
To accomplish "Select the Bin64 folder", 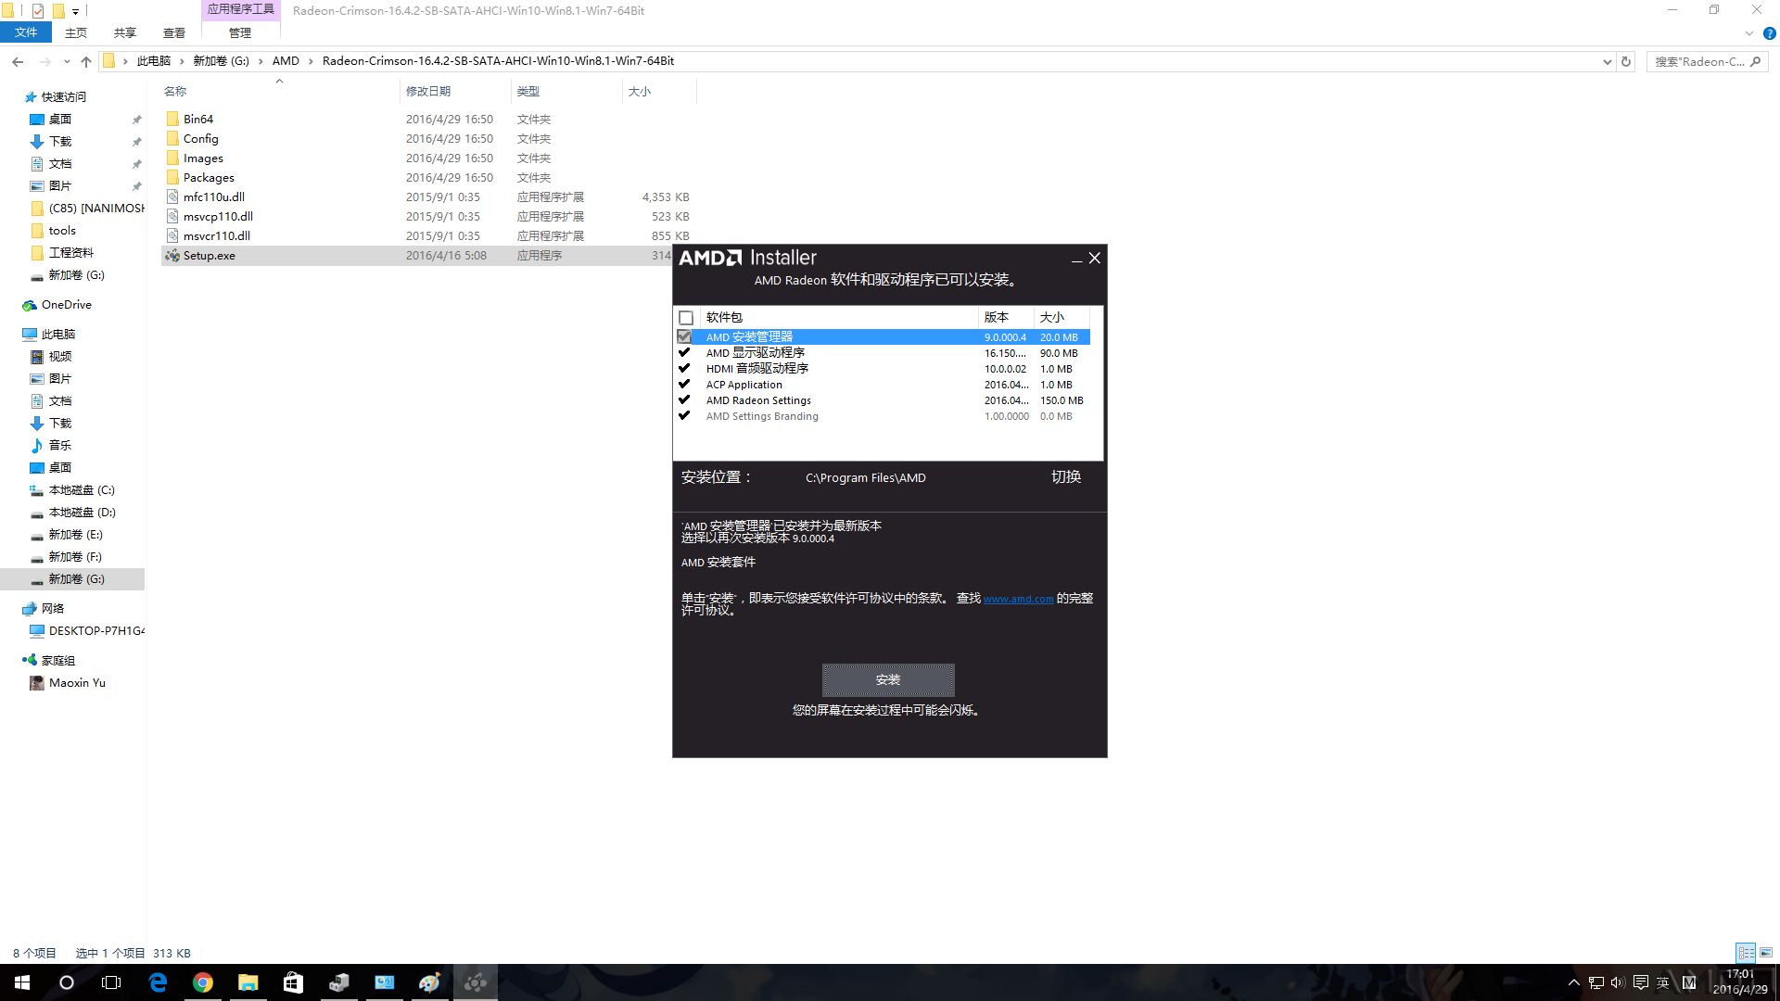I will click(x=198, y=119).
